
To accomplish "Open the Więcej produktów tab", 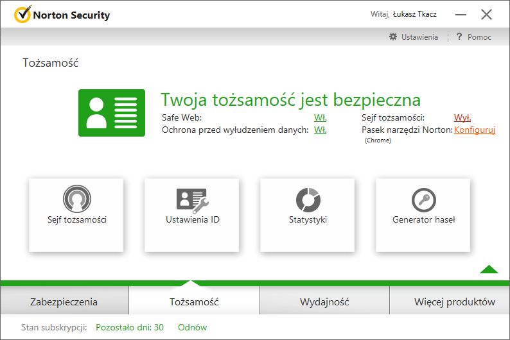I will click(x=450, y=302).
